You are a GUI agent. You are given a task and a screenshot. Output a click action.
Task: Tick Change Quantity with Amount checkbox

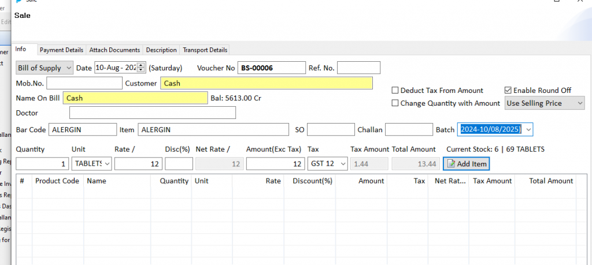point(395,103)
